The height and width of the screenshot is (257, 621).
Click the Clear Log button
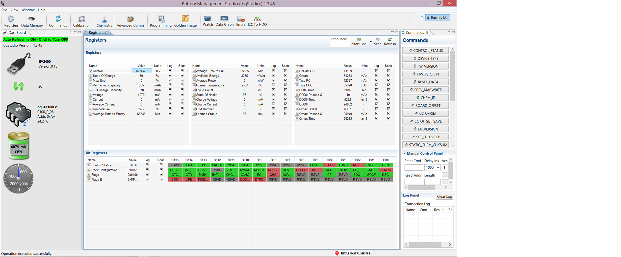point(444,196)
